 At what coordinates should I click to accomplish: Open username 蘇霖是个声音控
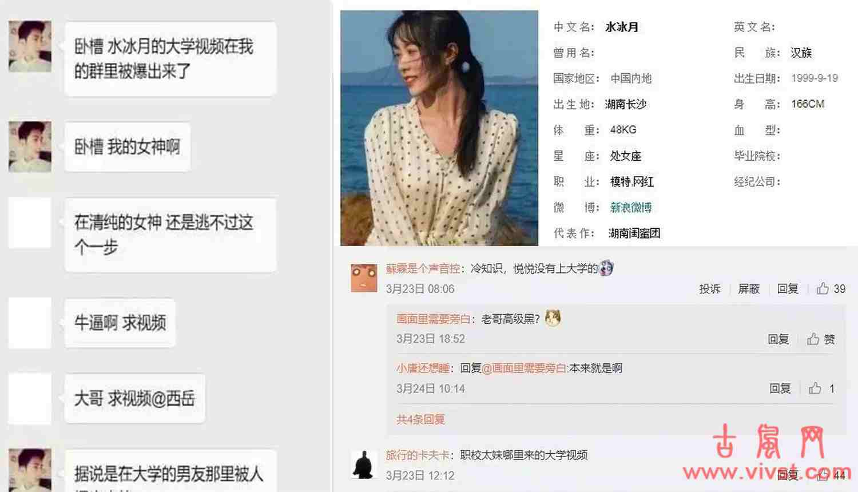(x=423, y=268)
